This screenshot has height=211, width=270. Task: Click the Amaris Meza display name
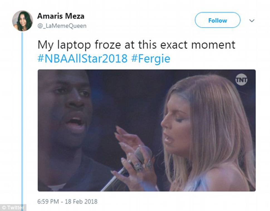tap(61, 16)
